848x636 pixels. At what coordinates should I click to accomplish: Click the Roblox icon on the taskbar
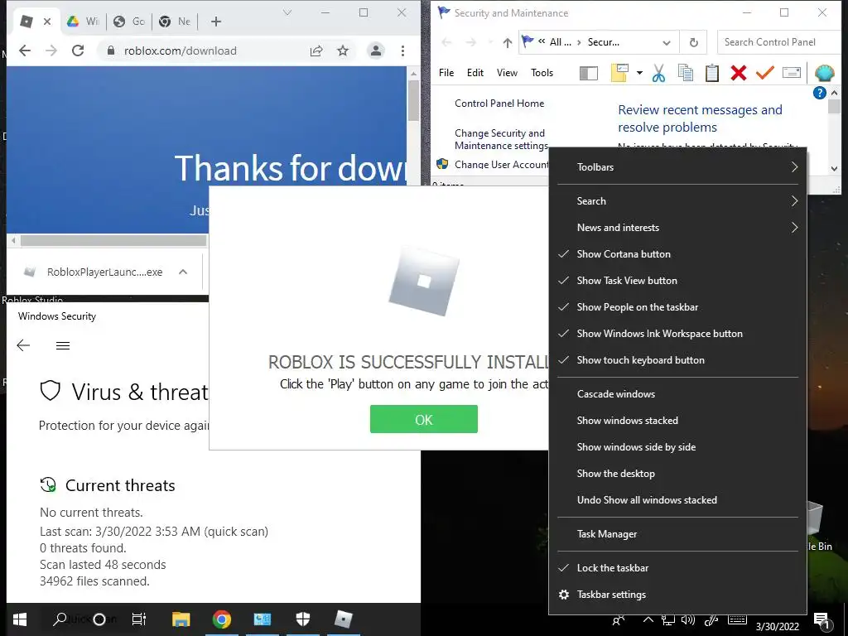point(344,619)
